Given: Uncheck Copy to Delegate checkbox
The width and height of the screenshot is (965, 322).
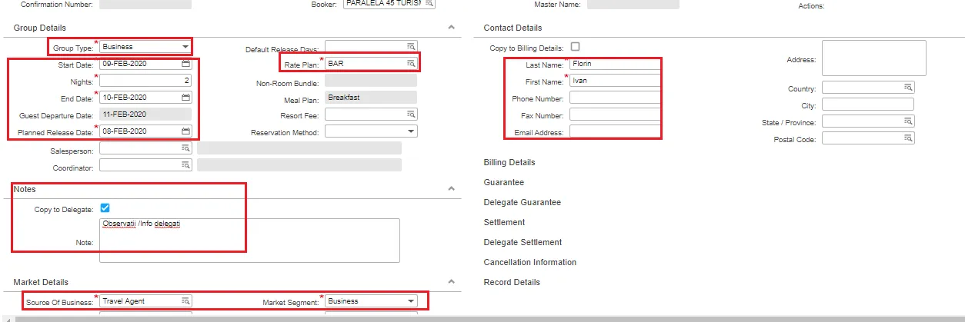Looking at the screenshot, I should [105, 208].
